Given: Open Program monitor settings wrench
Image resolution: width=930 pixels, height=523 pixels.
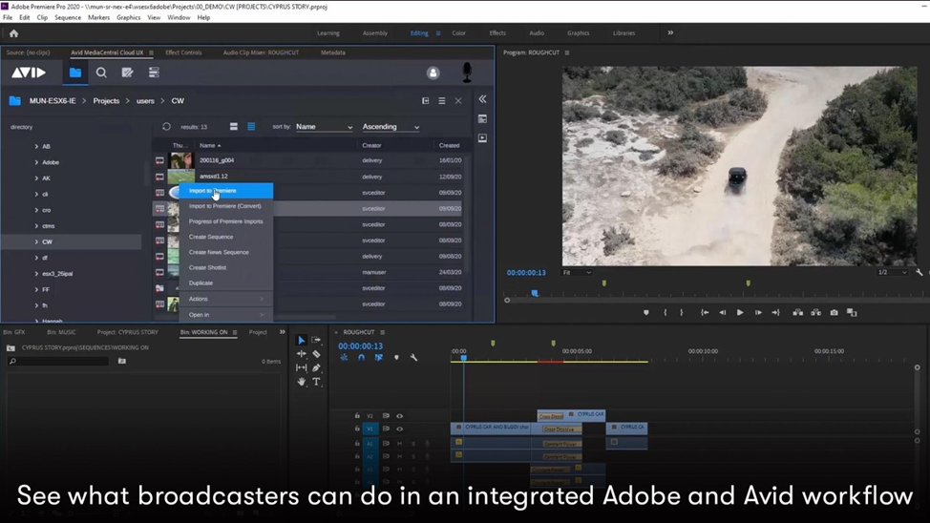Looking at the screenshot, I should (x=919, y=272).
